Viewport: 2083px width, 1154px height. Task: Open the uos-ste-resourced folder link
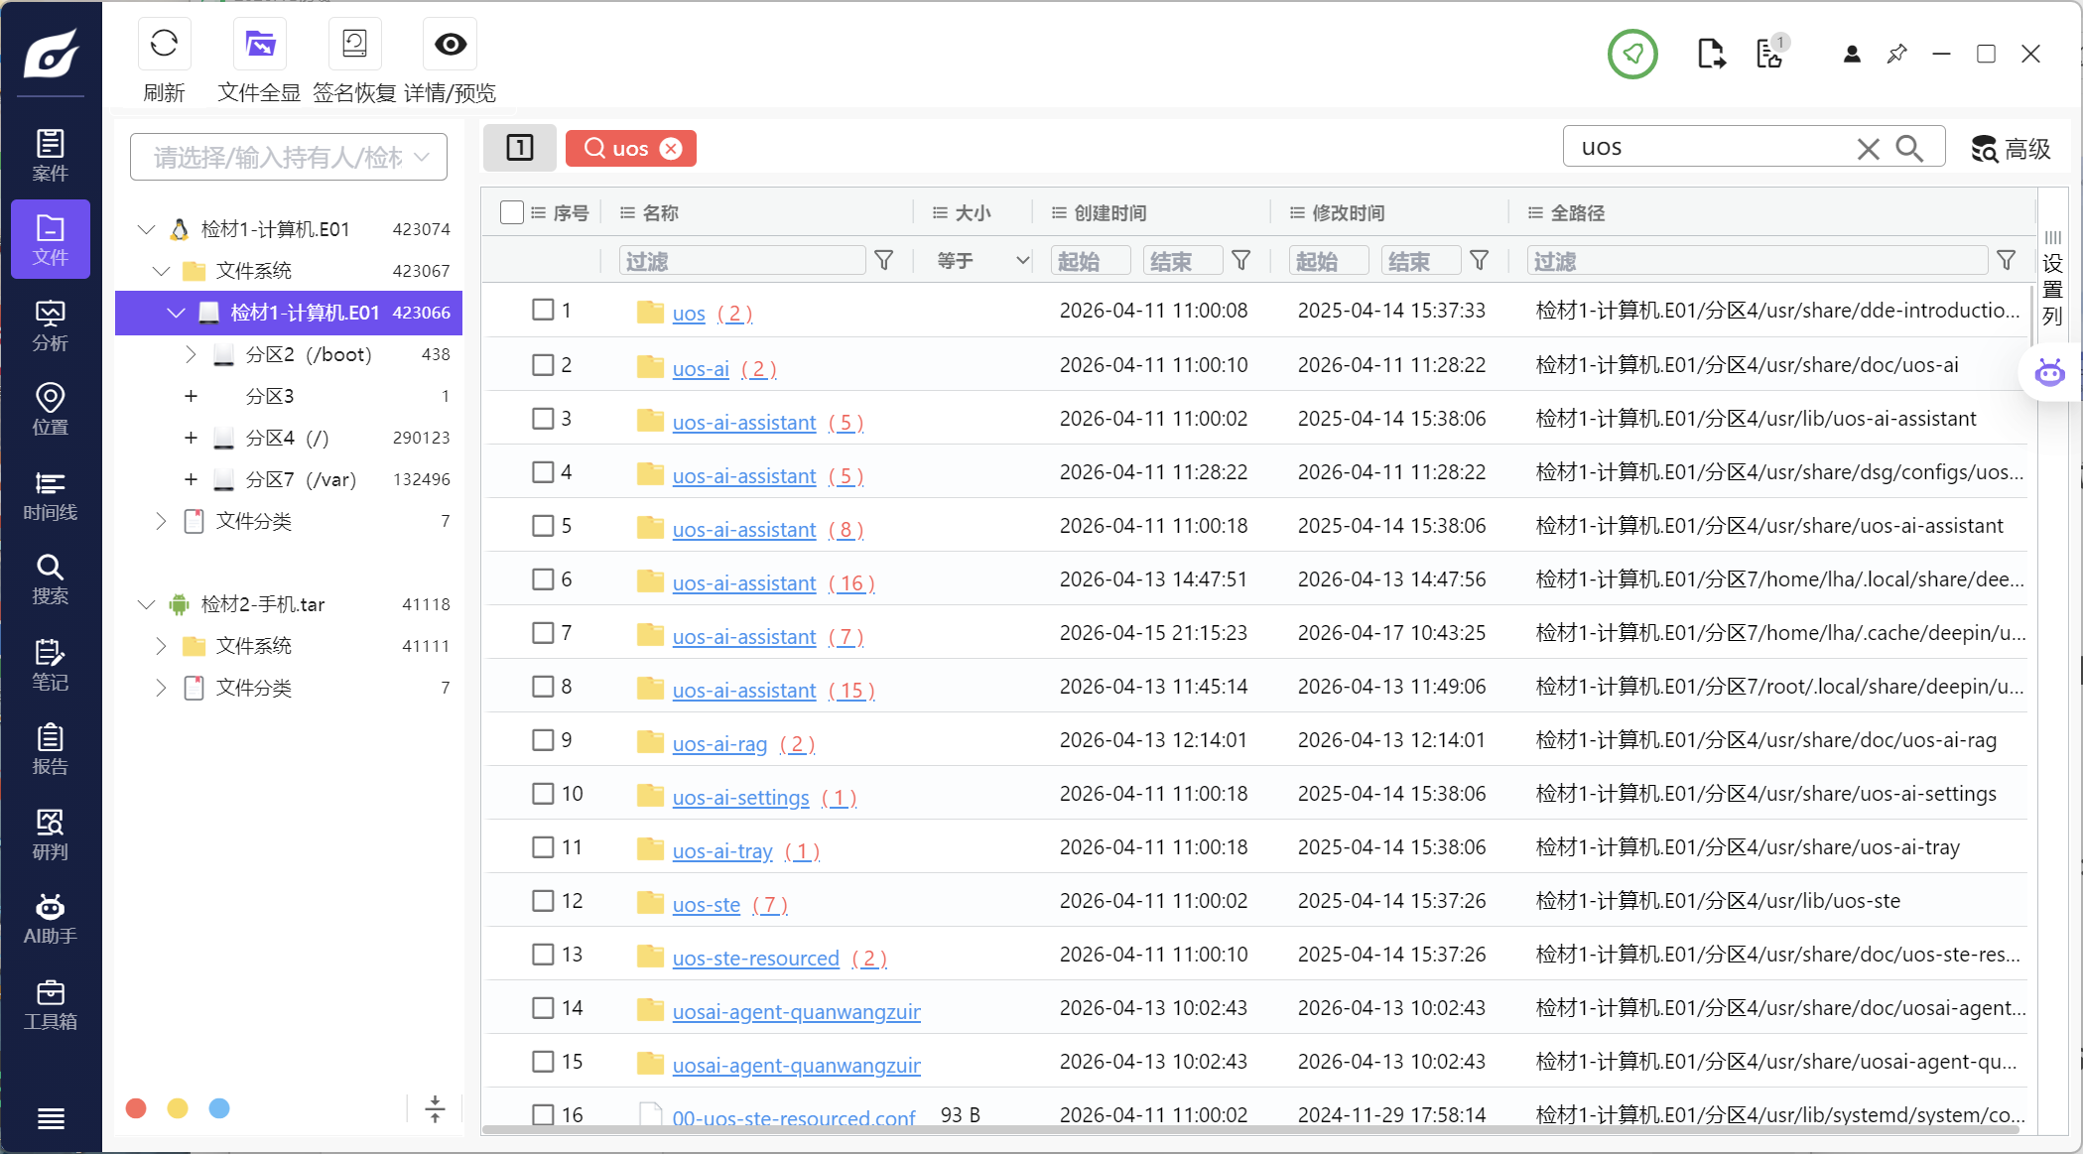point(755,958)
